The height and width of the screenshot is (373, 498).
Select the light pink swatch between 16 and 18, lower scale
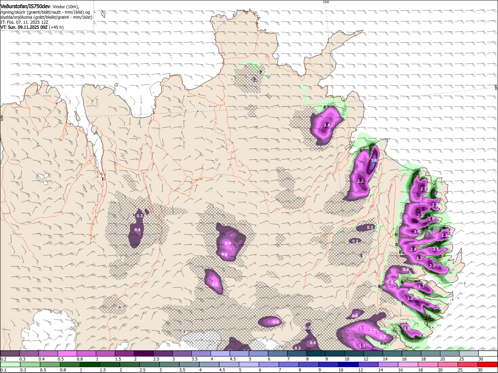click(408, 364)
